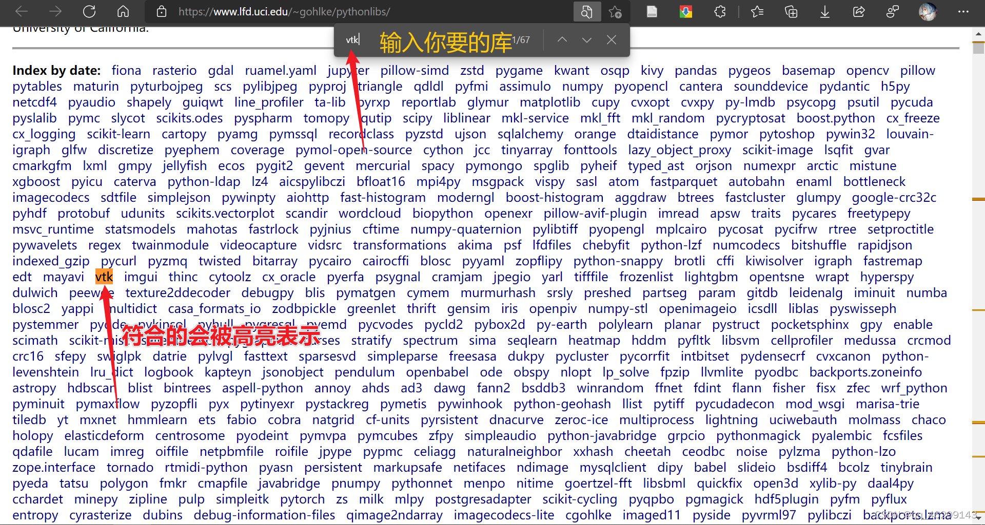Open the gdal link
This screenshot has height=525, width=985.
tap(221, 71)
